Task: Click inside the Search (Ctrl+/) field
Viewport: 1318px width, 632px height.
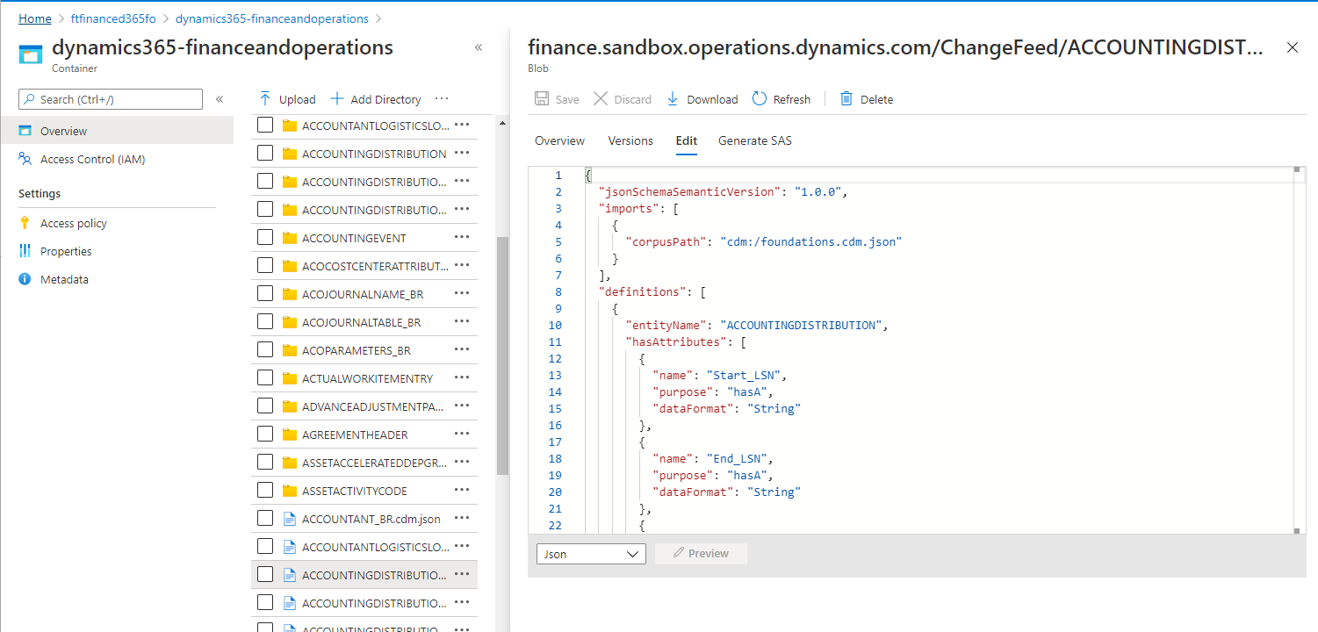Action: click(110, 98)
